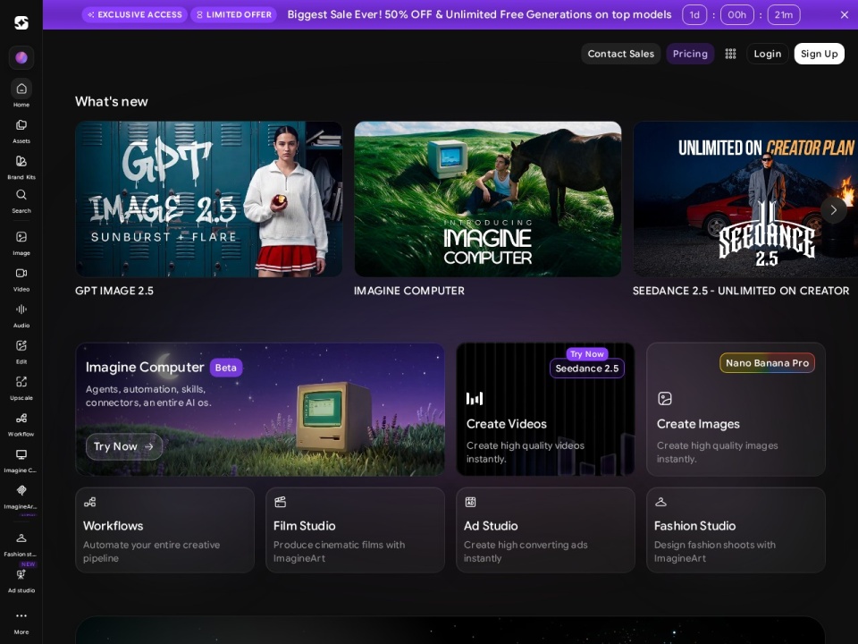Open the Fashion Studio card
Image resolution: width=858 pixels, height=644 pixels.
(x=736, y=530)
